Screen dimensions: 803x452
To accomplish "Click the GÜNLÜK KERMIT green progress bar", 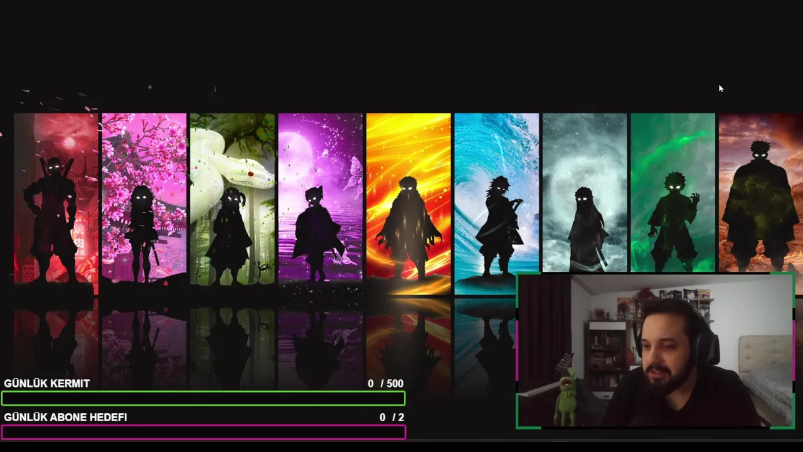I will pyautogui.click(x=203, y=399).
